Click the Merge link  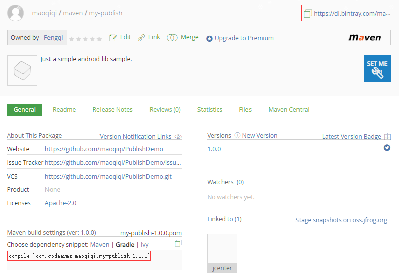190,37
